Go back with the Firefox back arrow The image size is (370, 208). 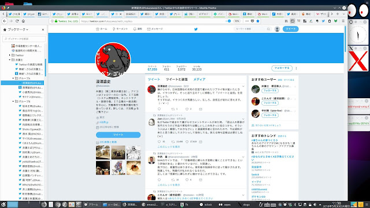(5, 21)
